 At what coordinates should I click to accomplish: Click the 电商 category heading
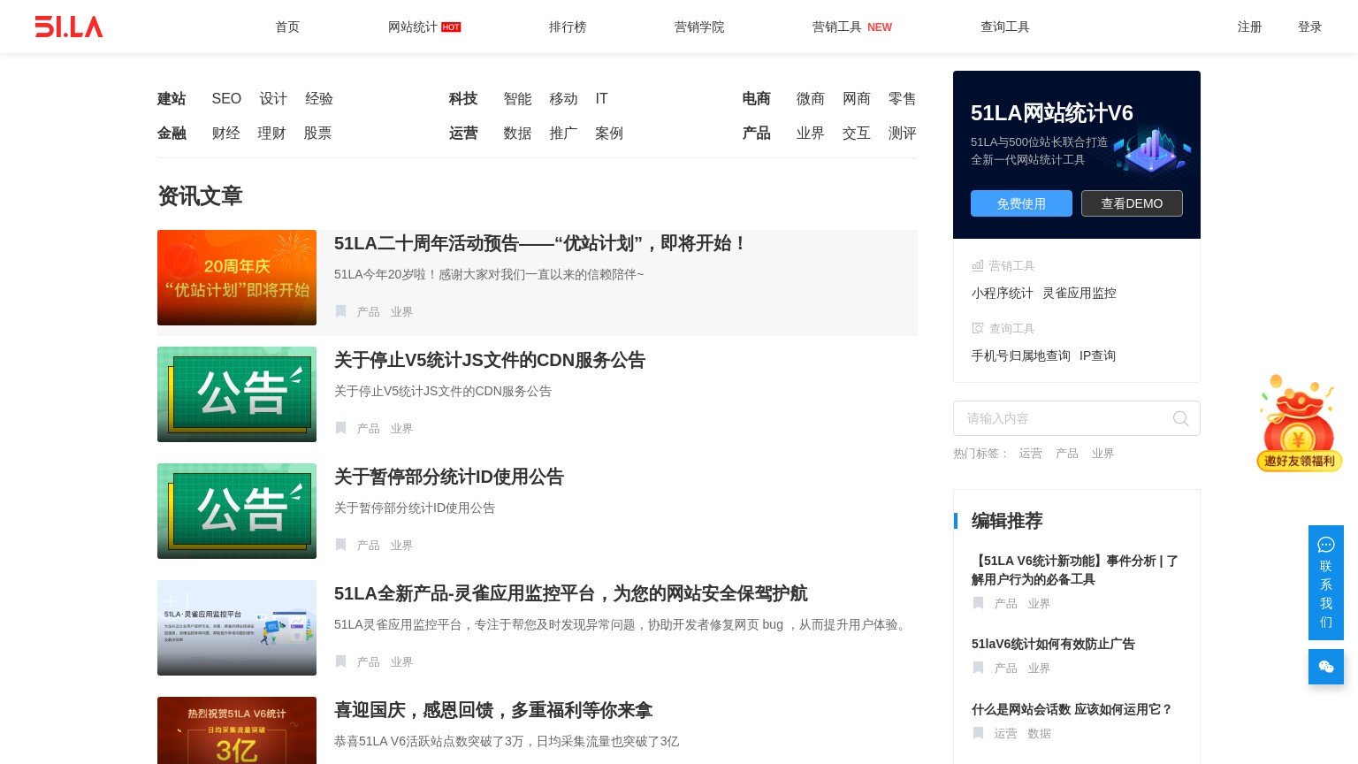pyautogui.click(x=757, y=99)
